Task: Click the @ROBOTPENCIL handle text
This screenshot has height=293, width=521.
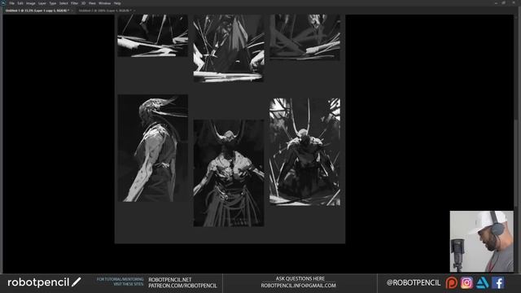Action: (414, 282)
